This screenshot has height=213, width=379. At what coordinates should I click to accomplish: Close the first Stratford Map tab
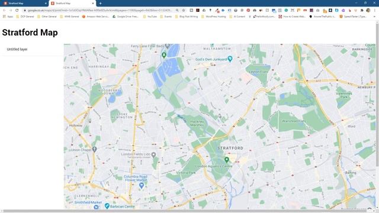click(x=46, y=4)
